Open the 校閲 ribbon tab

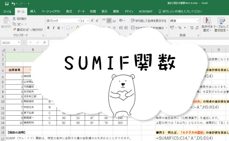pos(93,11)
